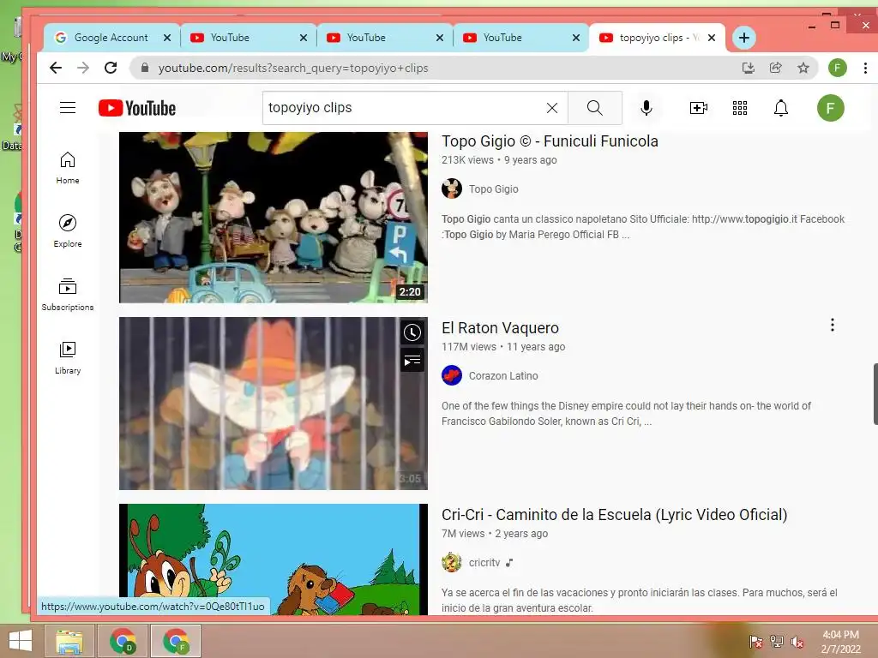Clear the search box with the X icon
Viewport: 878px width, 658px height.
[552, 108]
